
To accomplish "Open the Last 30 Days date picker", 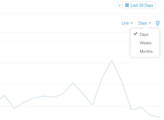I will tap(139, 5).
